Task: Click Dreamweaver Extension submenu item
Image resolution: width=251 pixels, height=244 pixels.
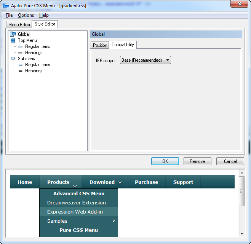Action: point(79,203)
